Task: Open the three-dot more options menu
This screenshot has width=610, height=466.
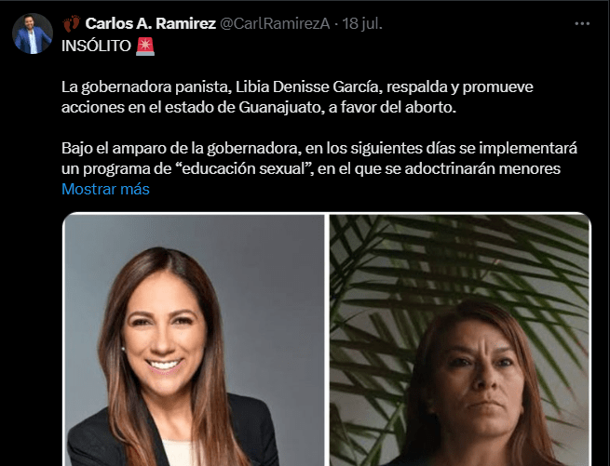Action: pyautogui.click(x=582, y=23)
